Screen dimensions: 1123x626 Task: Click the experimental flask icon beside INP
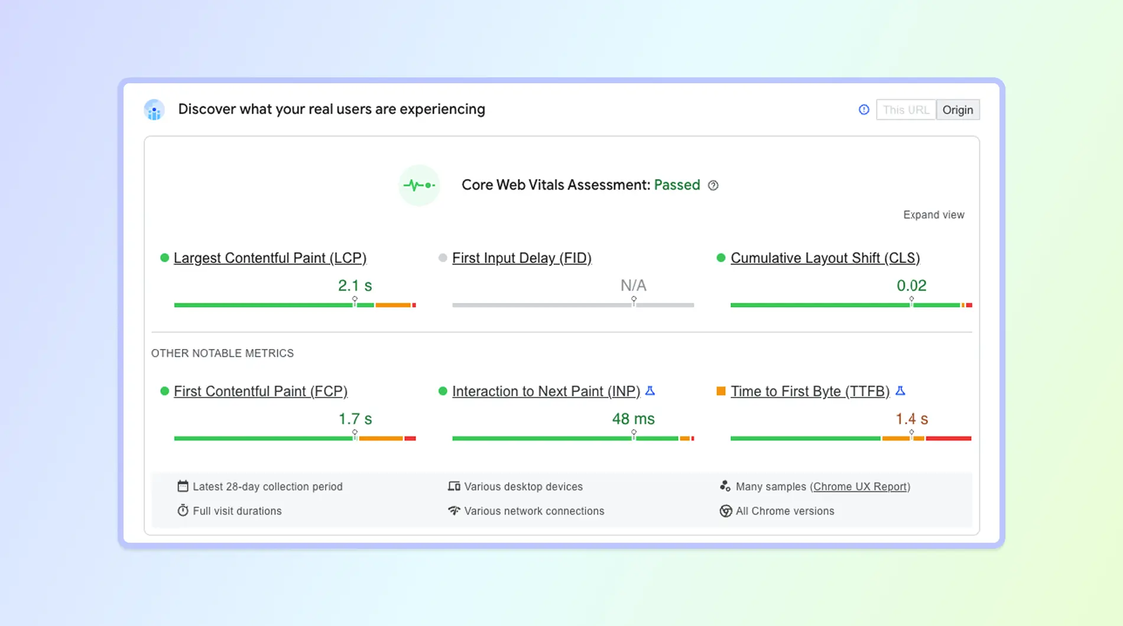tap(650, 391)
